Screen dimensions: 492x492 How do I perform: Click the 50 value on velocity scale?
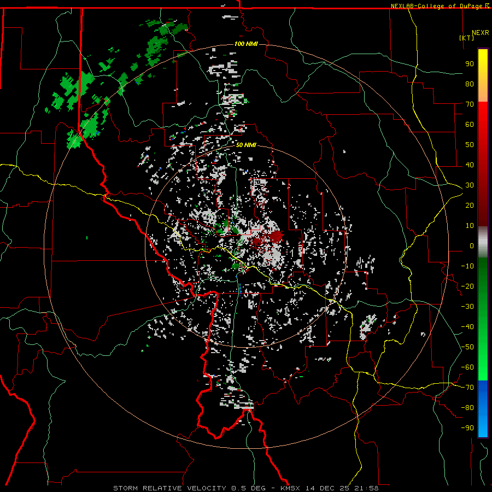click(470, 145)
